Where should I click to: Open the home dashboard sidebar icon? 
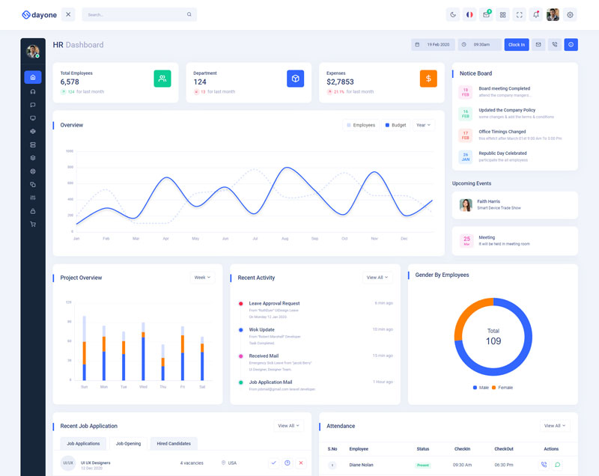tap(32, 77)
